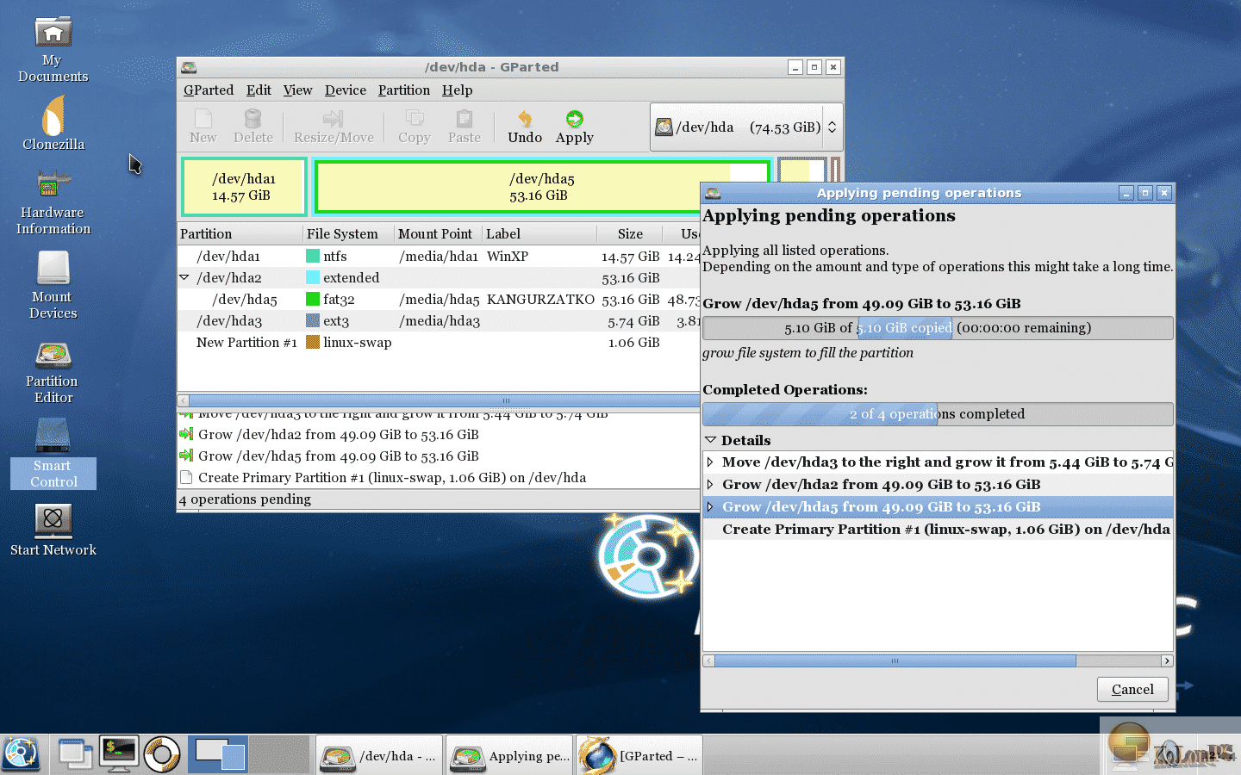Select Create Primary Partition #1 detail row

click(x=938, y=530)
